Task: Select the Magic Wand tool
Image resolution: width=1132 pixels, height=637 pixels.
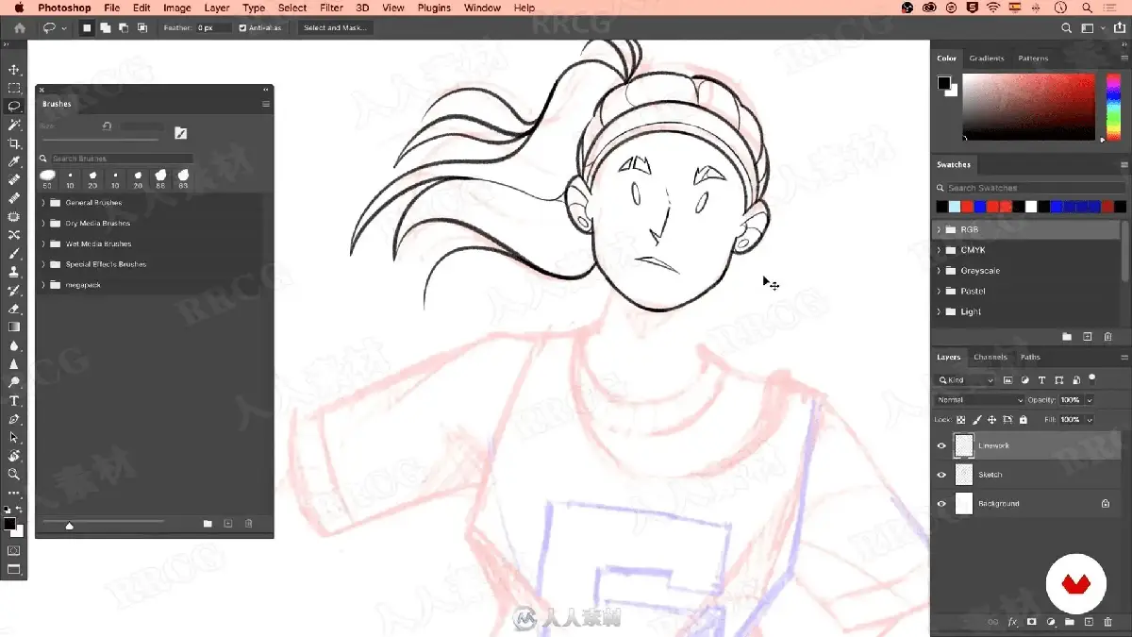Action: 14,125
